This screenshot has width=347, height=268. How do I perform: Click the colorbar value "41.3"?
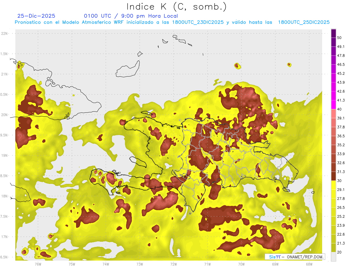[341, 100]
